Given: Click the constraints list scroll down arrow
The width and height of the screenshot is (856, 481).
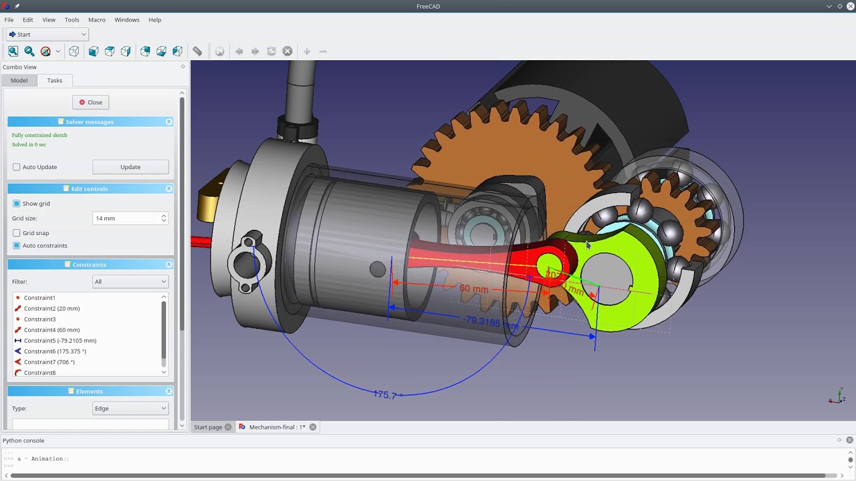Looking at the screenshot, I should (x=164, y=372).
